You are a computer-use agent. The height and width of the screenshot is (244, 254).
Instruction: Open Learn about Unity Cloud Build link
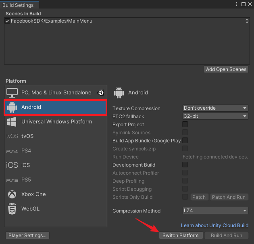[x=214, y=225]
